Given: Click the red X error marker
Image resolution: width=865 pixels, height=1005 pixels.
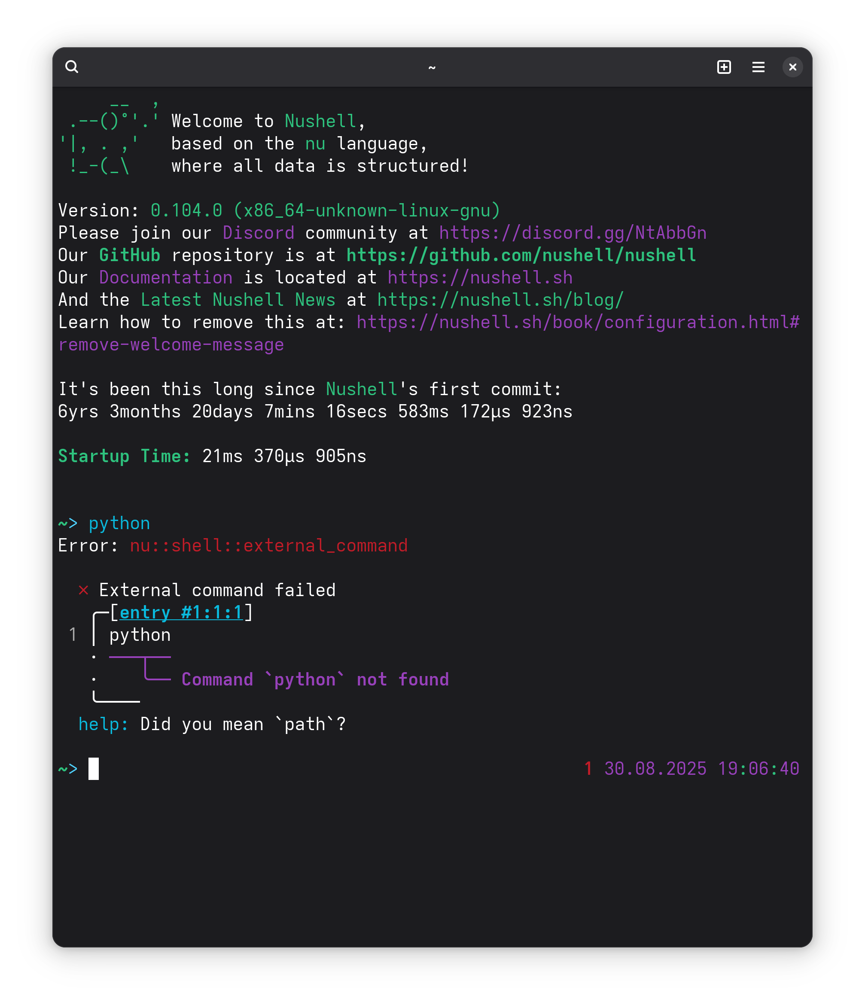Looking at the screenshot, I should (83, 590).
